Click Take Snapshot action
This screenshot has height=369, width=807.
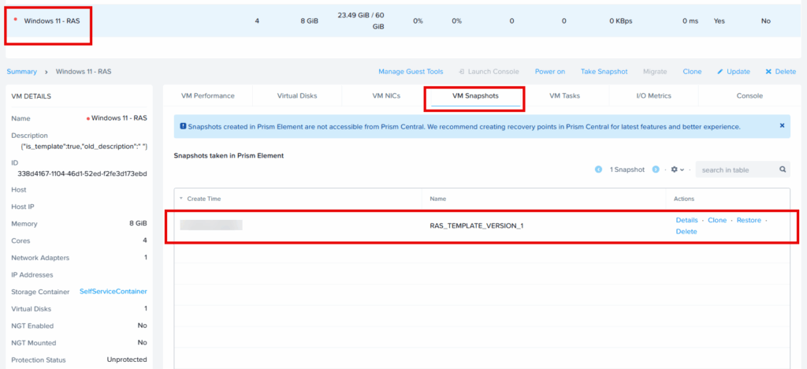[x=604, y=72]
